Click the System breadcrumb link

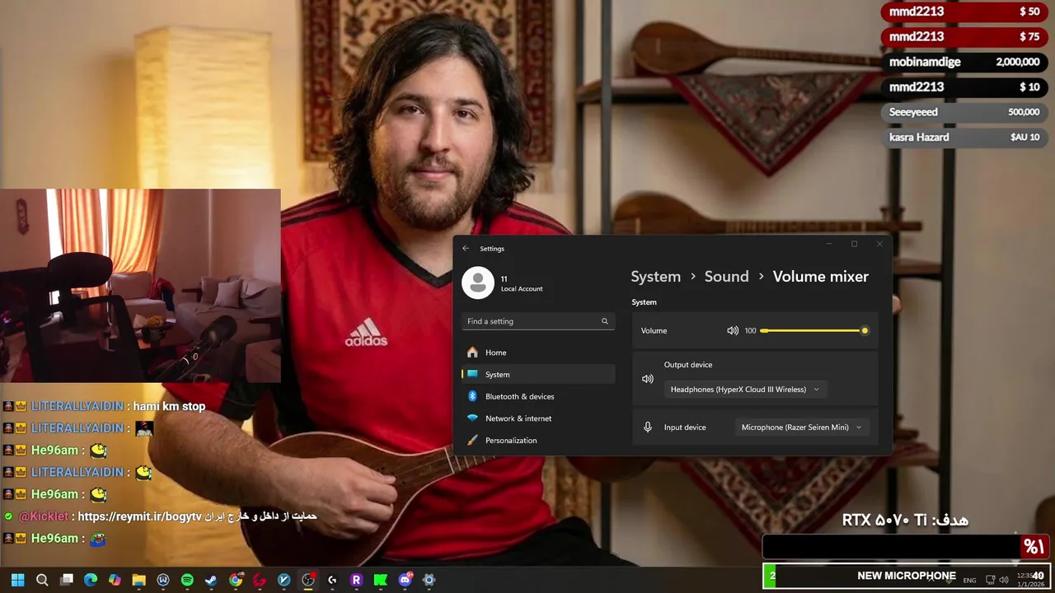coord(656,277)
